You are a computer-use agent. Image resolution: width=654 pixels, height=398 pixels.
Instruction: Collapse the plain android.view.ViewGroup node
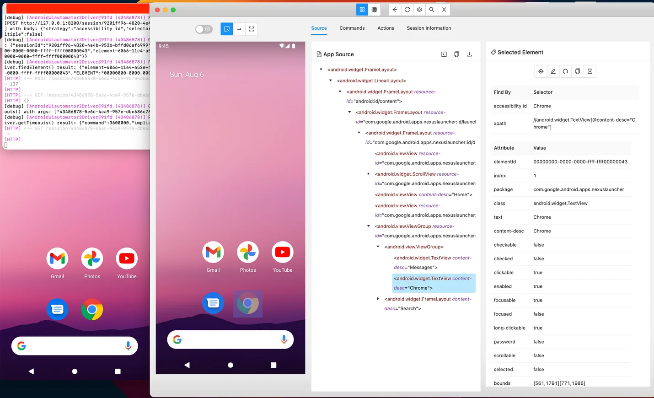tap(378, 247)
